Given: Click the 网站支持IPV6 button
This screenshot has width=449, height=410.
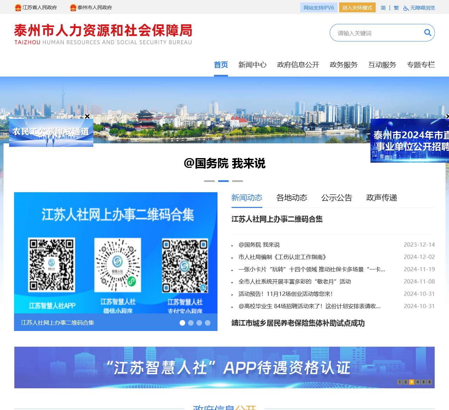Looking at the screenshot, I should click(319, 7).
